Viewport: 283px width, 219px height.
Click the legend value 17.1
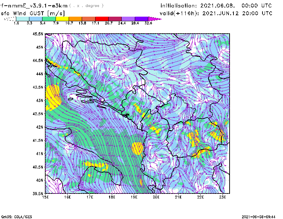96,23
